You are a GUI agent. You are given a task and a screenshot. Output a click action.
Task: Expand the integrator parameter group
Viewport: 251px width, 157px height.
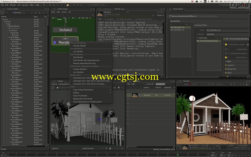point(226,69)
